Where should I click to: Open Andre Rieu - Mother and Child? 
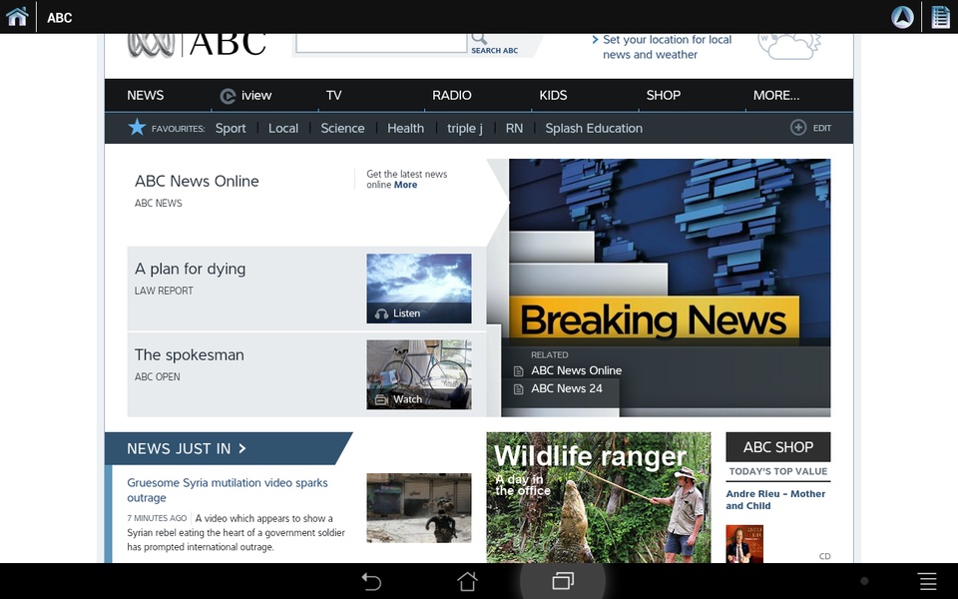[x=775, y=500]
